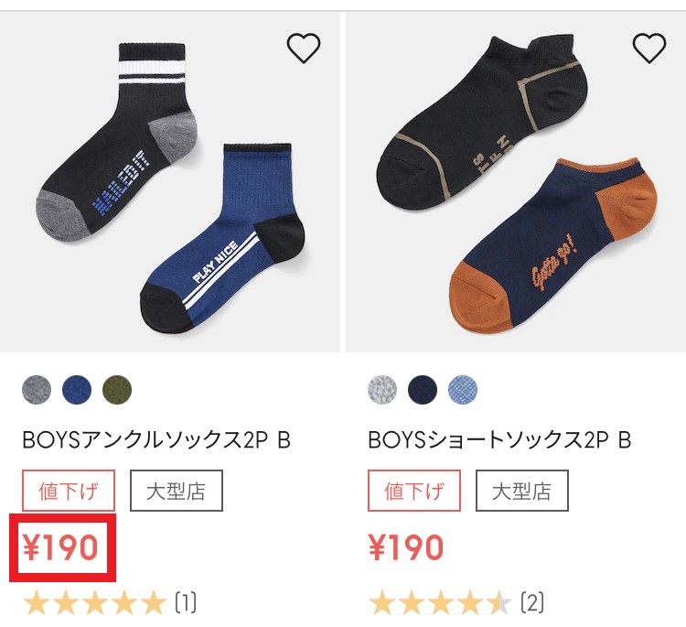Click the 大型店 tag under short socks

pyautogui.click(x=522, y=491)
